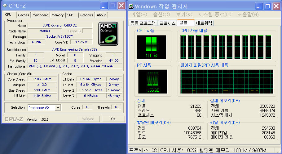This screenshot has height=154, width=282.
Task: Open the 시스템 종료(U) menu
Action: tap(215, 15)
